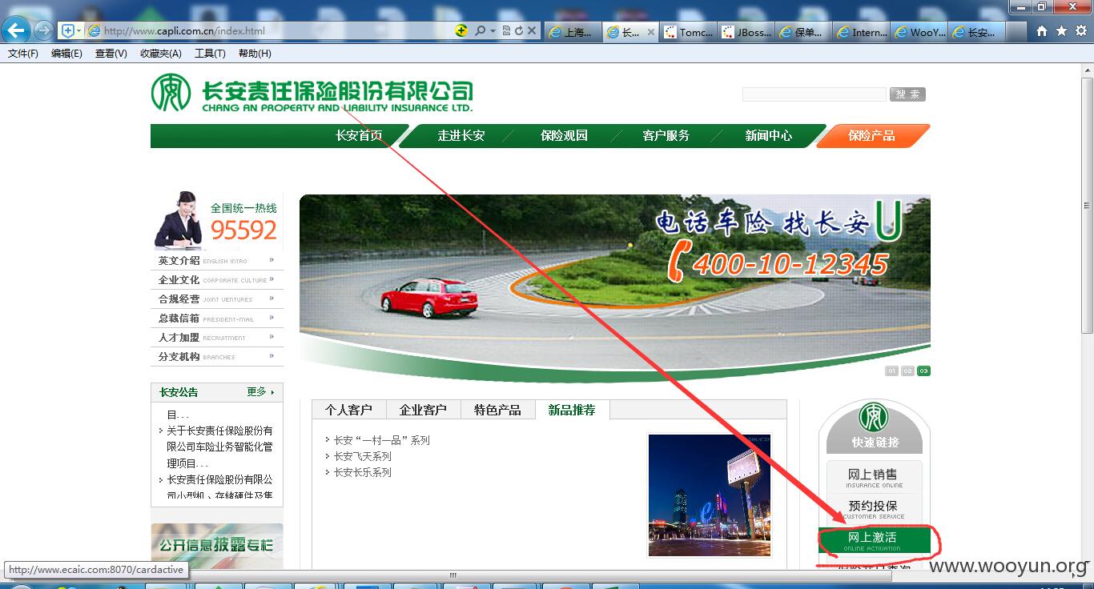1094x589 pixels.
Task: Open the IE Tools gear icon
Action: tap(1080, 31)
